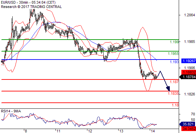The height and width of the screenshot is (133, 196).
Task: Click the date label 11 on time axis
Action: 58,131
